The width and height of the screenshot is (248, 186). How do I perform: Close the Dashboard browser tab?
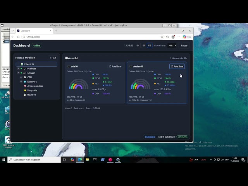[x=50, y=31]
